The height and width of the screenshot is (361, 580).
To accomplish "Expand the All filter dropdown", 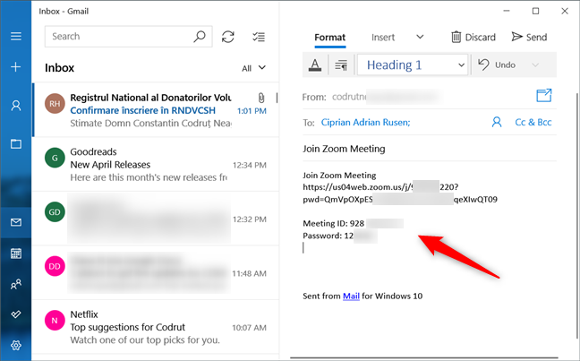I will 254,68.
